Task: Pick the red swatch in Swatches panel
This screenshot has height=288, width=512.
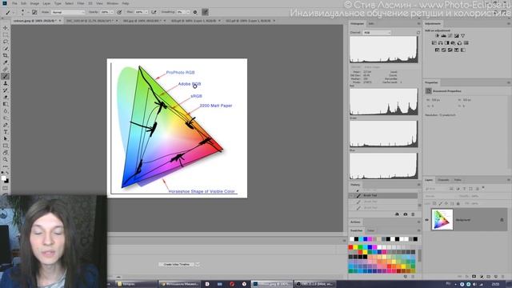Action: 350,247
